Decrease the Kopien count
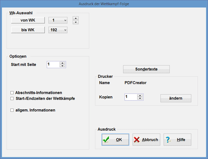 pos(140,98)
